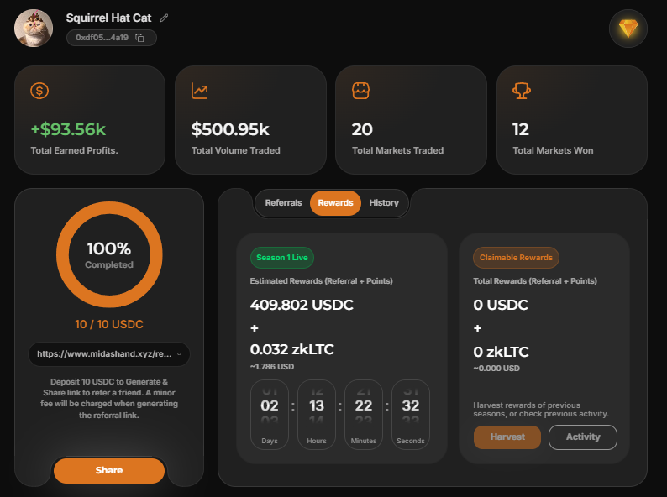Click the storefront icon above Total Markets Traded

coord(360,91)
